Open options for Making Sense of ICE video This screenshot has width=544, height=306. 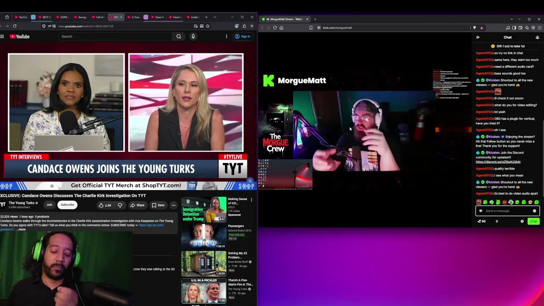(251, 200)
